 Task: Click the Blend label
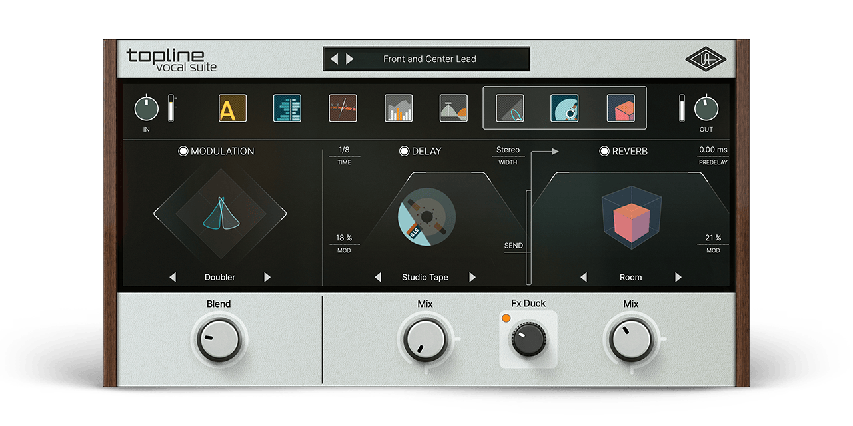point(219,304)
